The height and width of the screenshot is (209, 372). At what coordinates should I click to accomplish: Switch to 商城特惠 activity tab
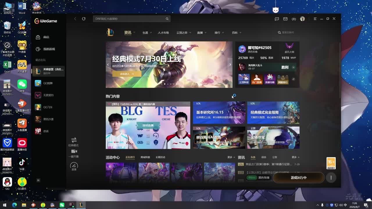click(x=145, y=157)
